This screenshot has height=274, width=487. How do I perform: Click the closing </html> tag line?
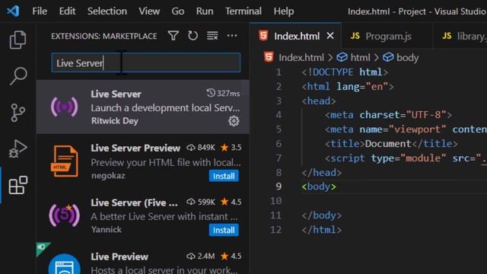tap(321, 230)
